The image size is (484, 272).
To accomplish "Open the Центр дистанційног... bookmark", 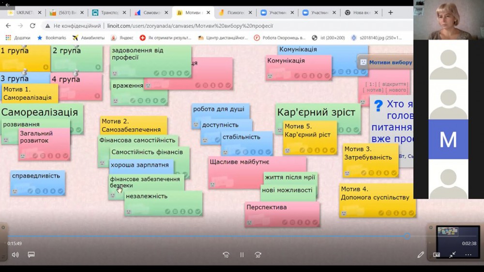I will pos(223,38).
